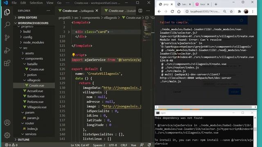Expand the Open Editors section

27,18
